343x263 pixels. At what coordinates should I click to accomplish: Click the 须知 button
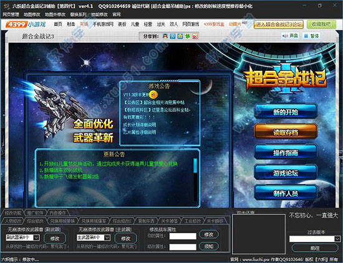coord(209,246)
